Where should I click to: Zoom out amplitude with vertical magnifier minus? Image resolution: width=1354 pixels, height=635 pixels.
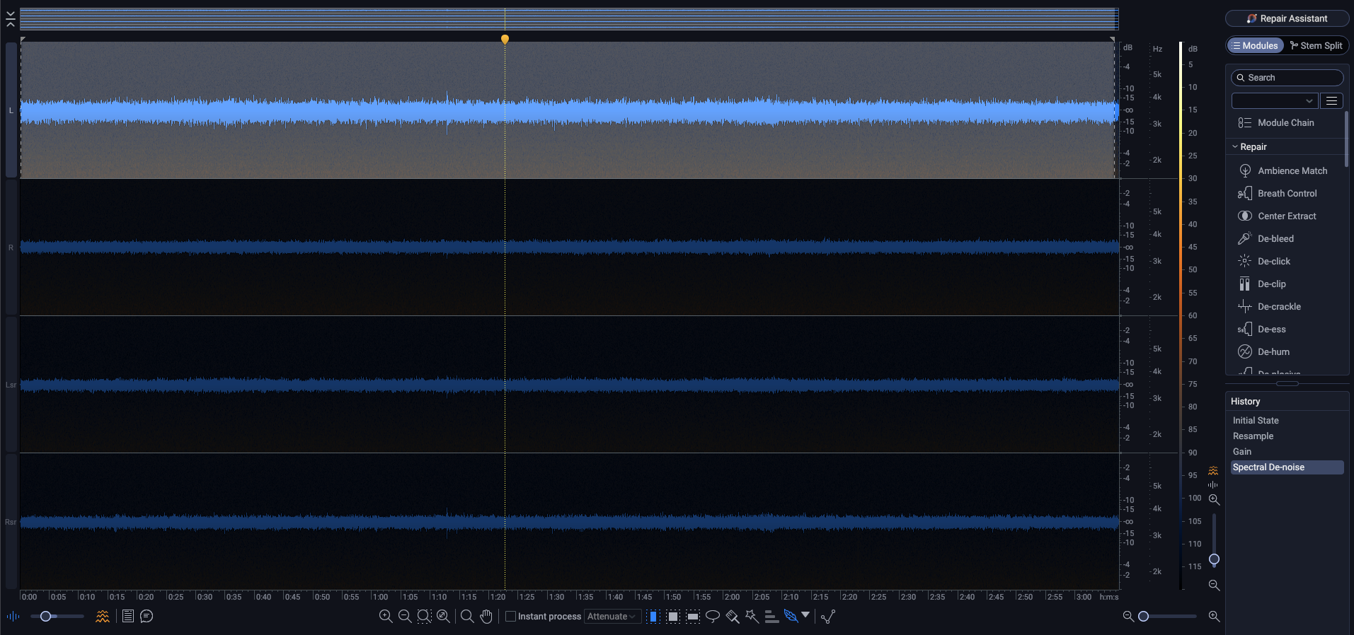1214,586
